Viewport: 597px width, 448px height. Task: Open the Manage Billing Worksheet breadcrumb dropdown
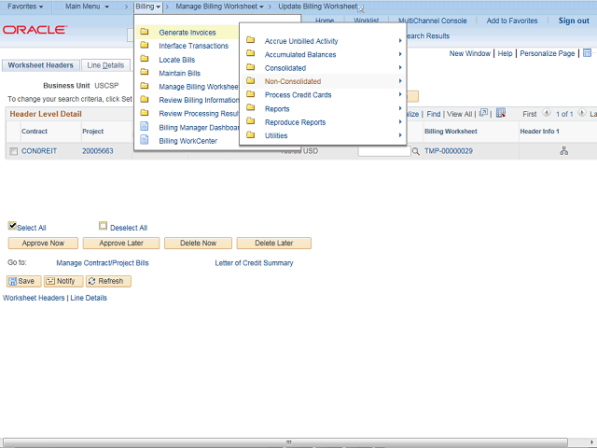click(219, 7)
